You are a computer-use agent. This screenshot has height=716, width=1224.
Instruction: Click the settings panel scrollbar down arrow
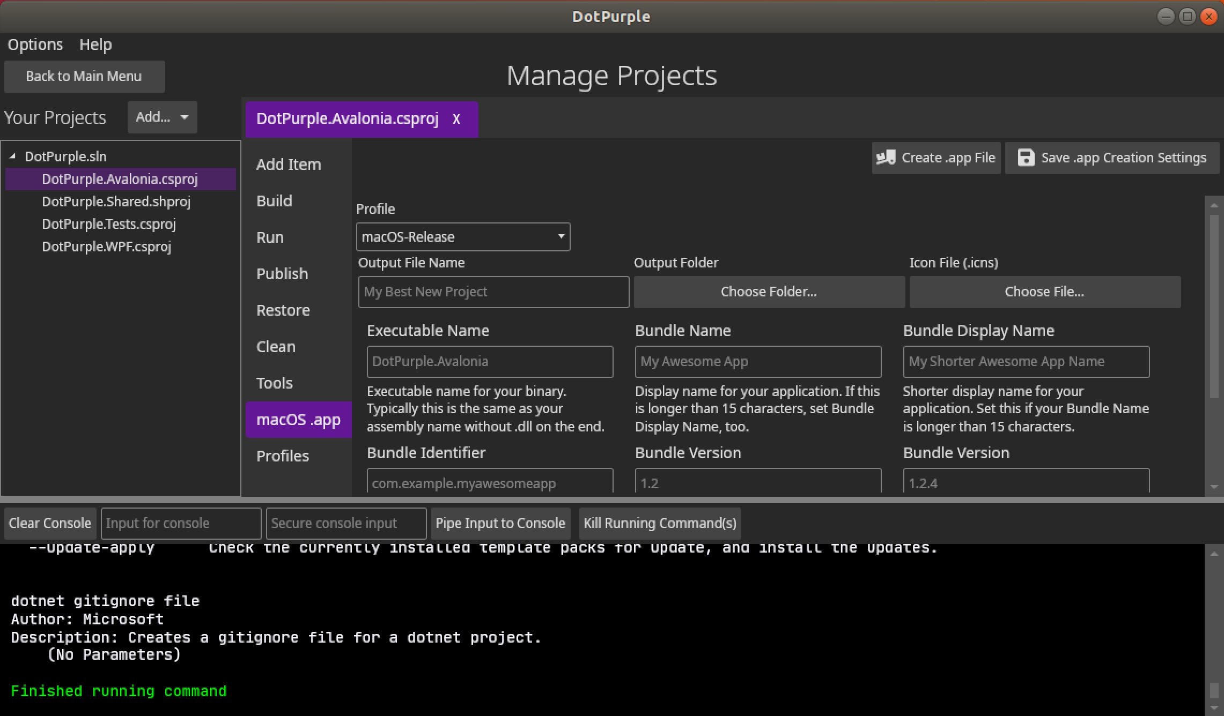pos(1214,487)
